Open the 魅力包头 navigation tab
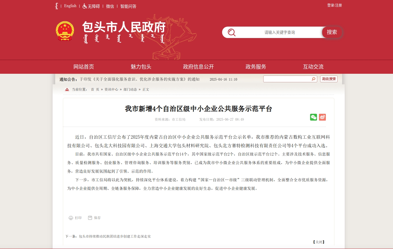Screen dimensions: 393x249 point(141,67)
